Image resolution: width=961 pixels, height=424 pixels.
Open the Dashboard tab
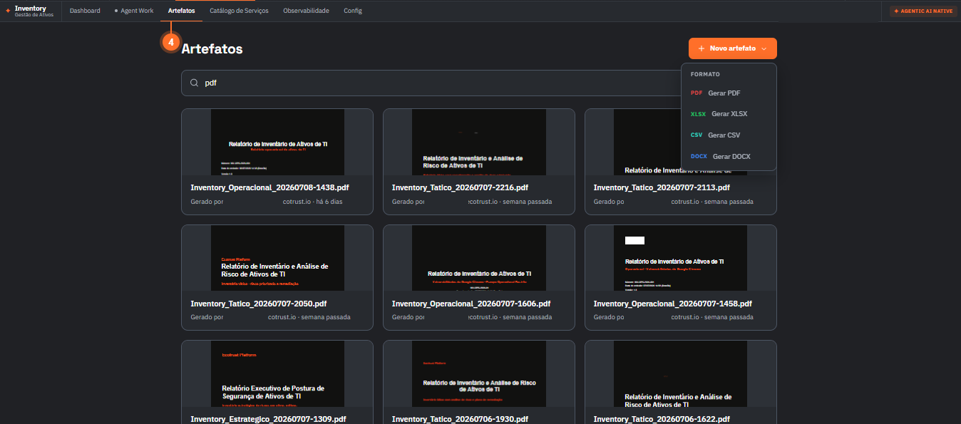tap(85, 11)
